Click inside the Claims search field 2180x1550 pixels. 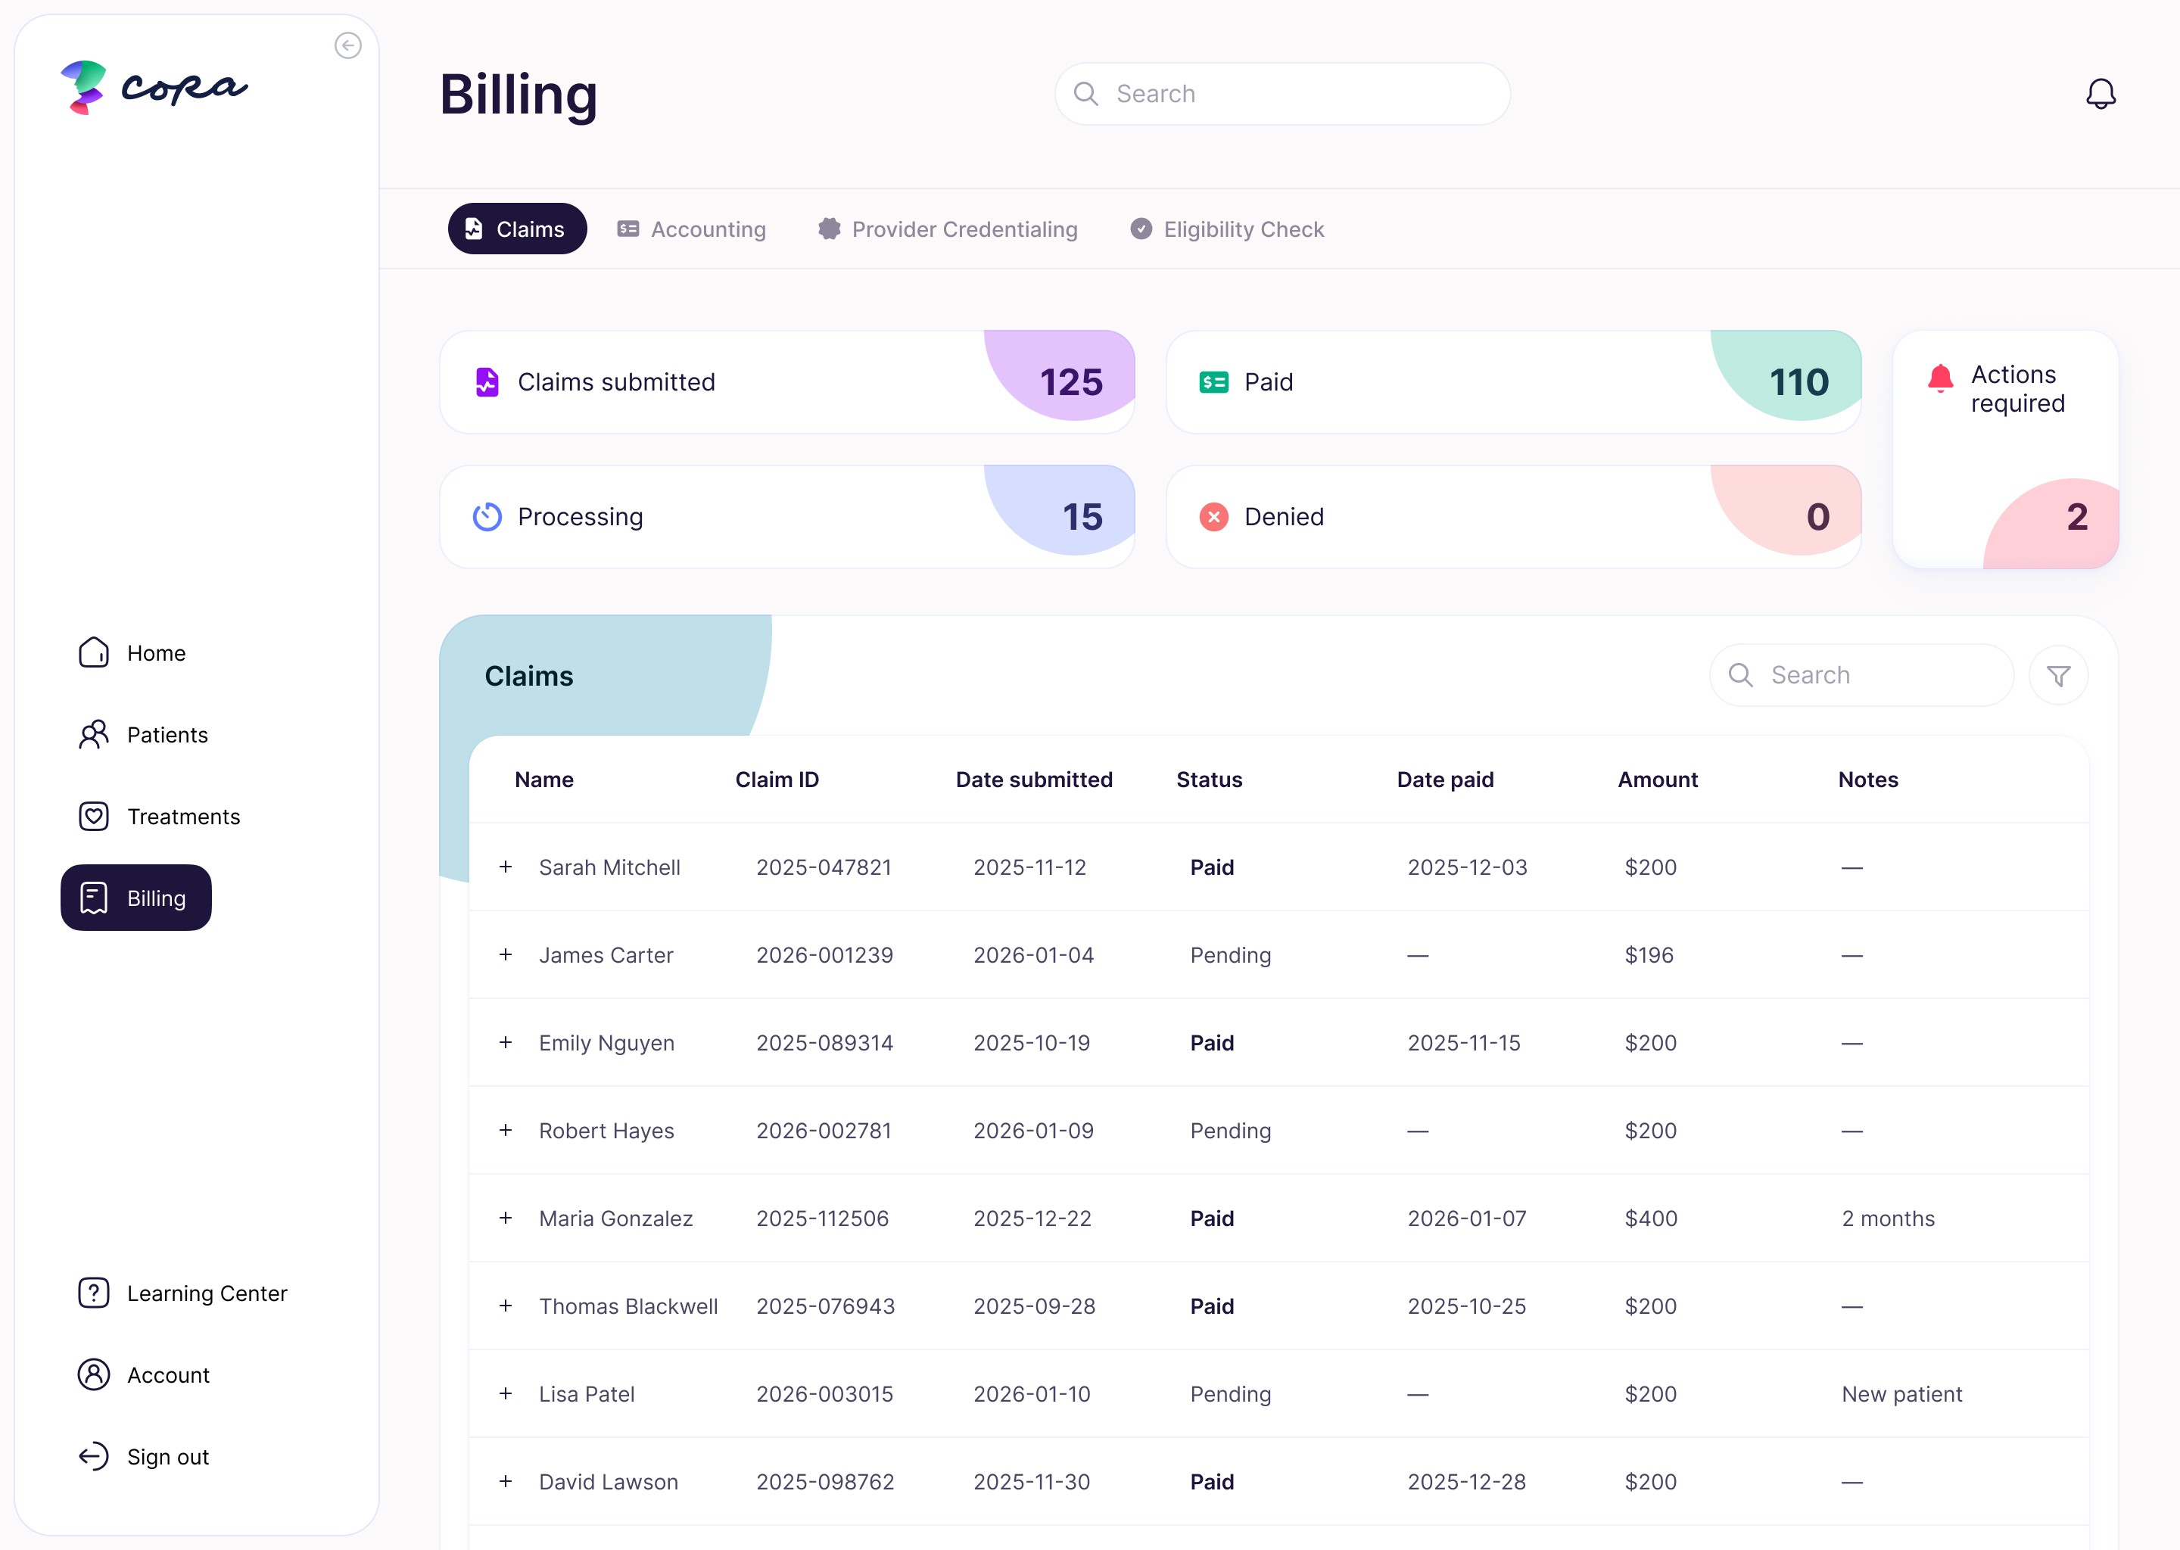(1861, 675)
